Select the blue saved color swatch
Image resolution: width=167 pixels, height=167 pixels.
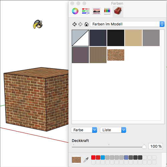(x=103, y=158)
